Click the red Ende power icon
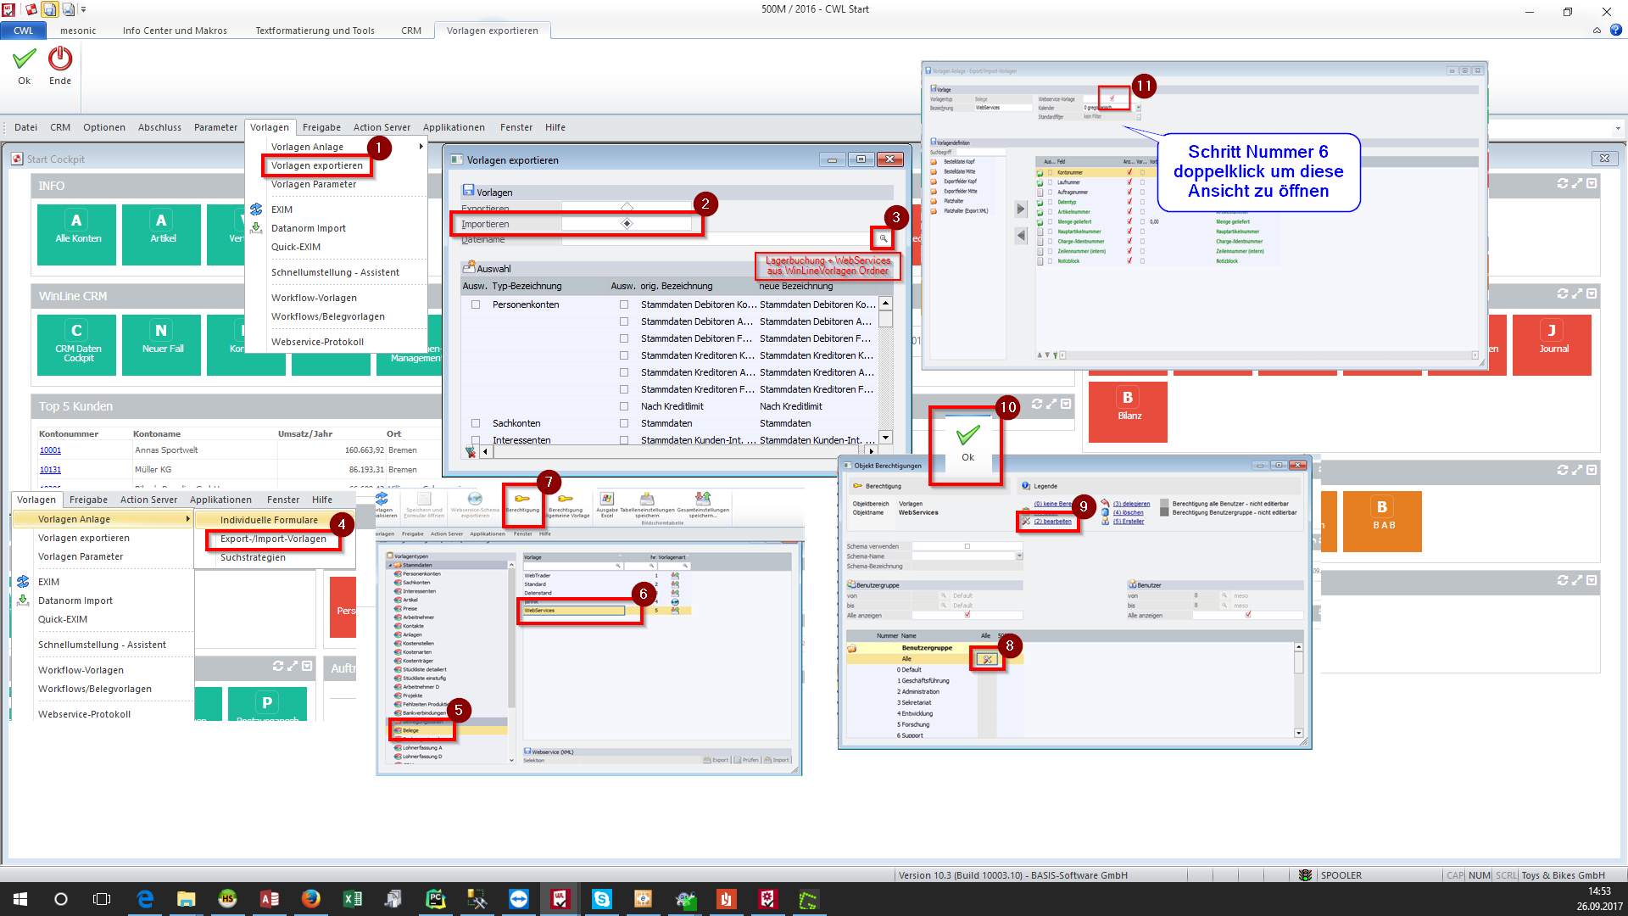This screenshot has height=916, width=1628. [x=60, y=59]
